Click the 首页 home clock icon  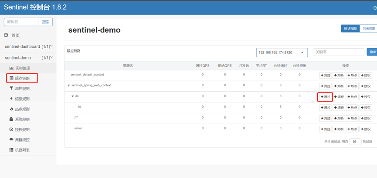[x=6, y=36]
